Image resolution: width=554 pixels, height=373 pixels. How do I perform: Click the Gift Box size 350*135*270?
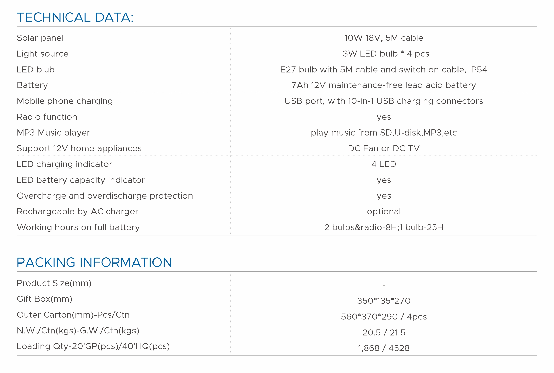pos(384,301)
